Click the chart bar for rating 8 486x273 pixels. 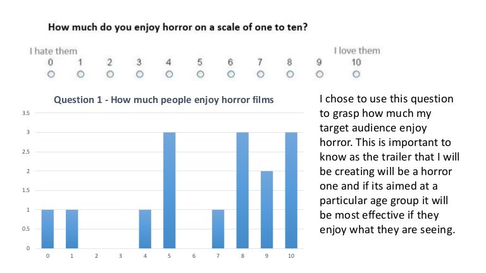(x=242, y=190)
